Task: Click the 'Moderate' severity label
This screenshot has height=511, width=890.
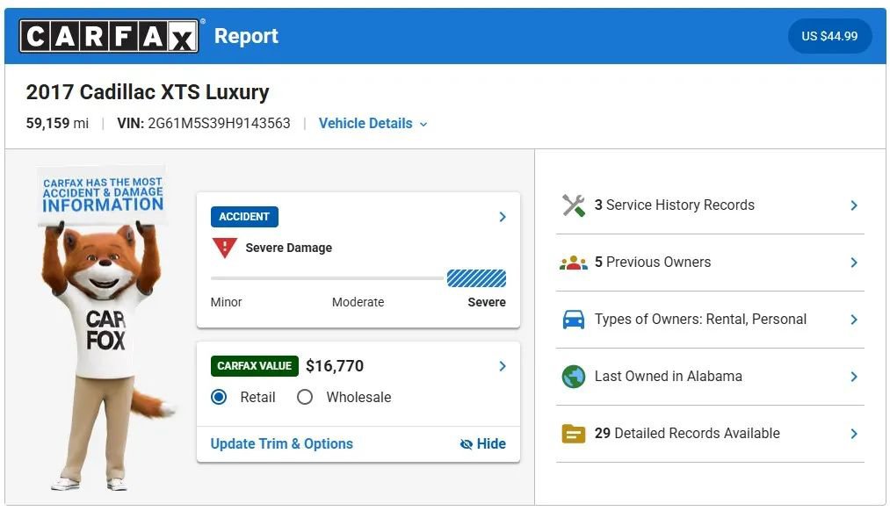Action: (358, 302)
